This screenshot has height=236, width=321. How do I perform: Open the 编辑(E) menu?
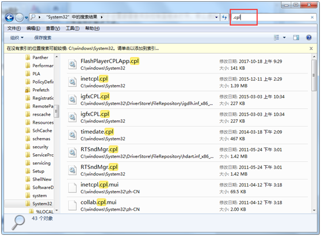(33, 28)
